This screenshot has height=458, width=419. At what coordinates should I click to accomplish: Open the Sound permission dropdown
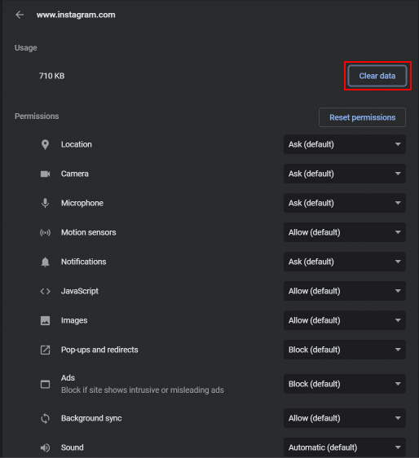(345, 447)
